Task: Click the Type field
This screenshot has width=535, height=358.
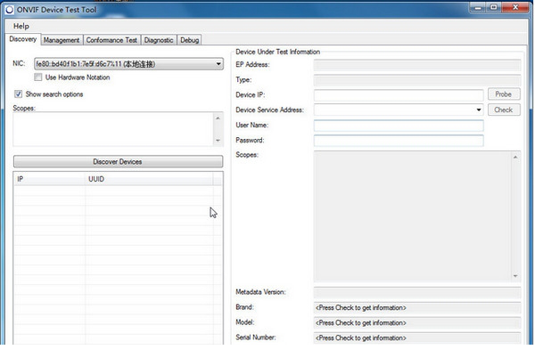Action: click(x=417, y=80)
